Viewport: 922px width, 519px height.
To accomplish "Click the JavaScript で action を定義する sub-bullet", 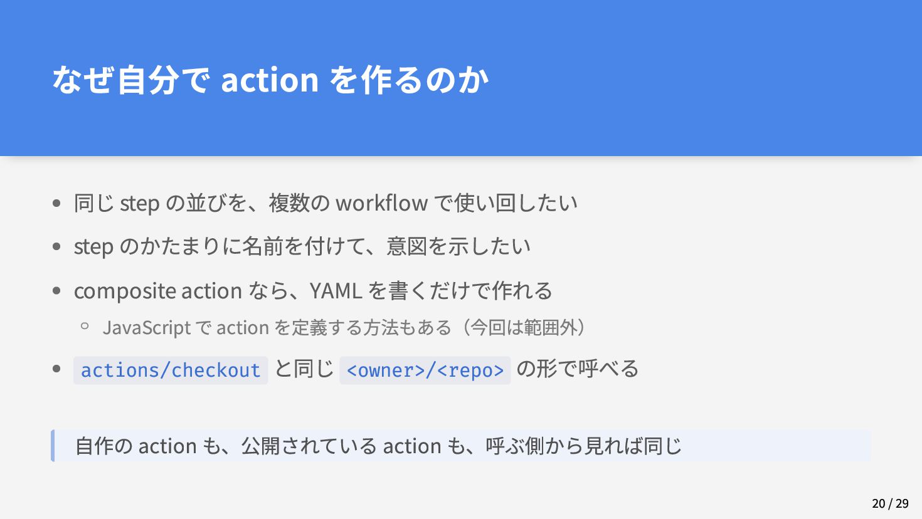I will pyautogui.click(x=346, y=327).
